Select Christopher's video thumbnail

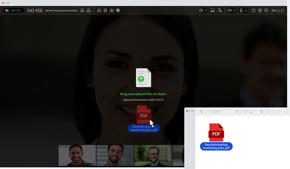point(115,155)
